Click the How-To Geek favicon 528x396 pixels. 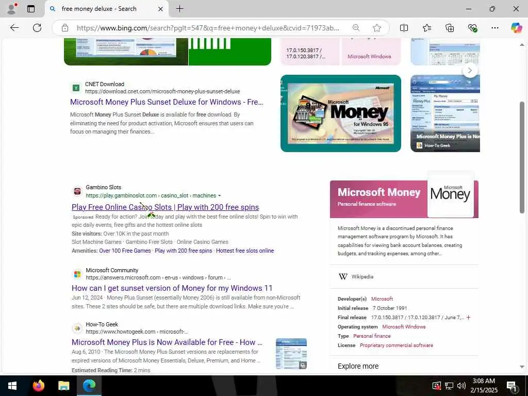tap(77, 328)
